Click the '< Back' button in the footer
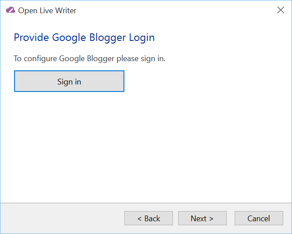Viewport: 292px width, 234px height. tap(149, 218)
